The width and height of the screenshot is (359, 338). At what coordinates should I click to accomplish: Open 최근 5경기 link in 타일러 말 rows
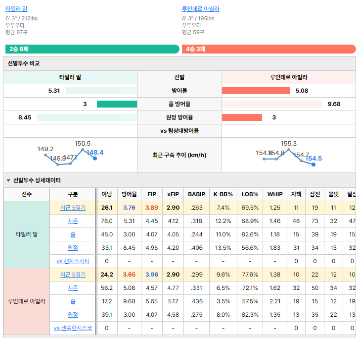click(73, 208)
